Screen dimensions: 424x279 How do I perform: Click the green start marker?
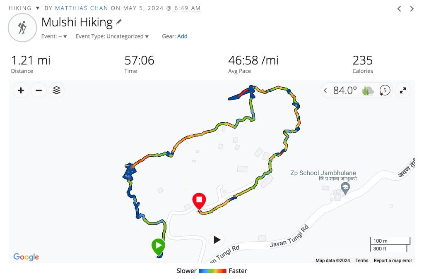pyautogui.click(x=159, y=246)
